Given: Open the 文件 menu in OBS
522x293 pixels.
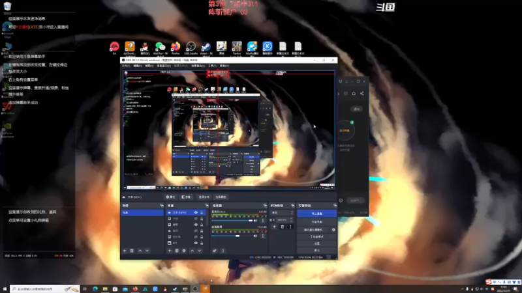Looking at the screenshot, I should (125, 66).
